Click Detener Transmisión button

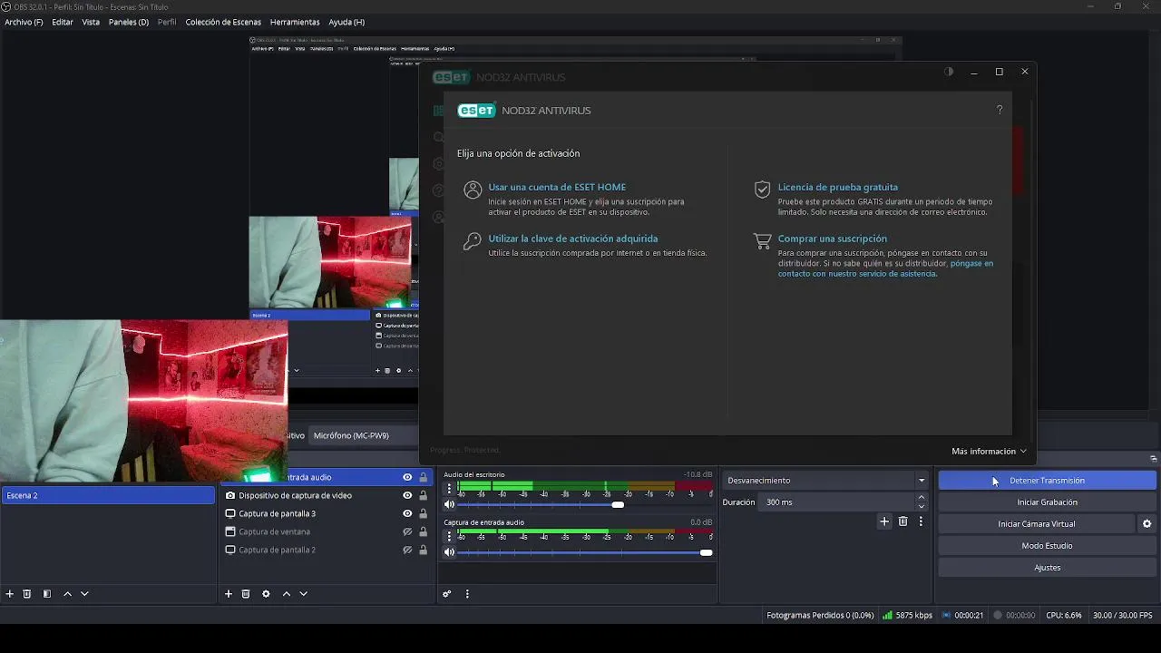coord(1047,481)
